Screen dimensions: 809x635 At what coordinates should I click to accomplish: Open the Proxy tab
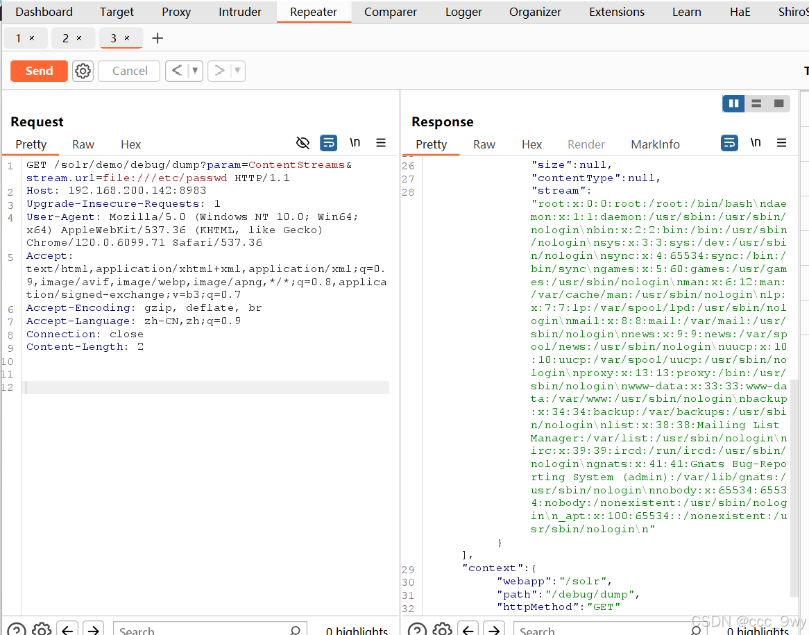tap(176, 12)
